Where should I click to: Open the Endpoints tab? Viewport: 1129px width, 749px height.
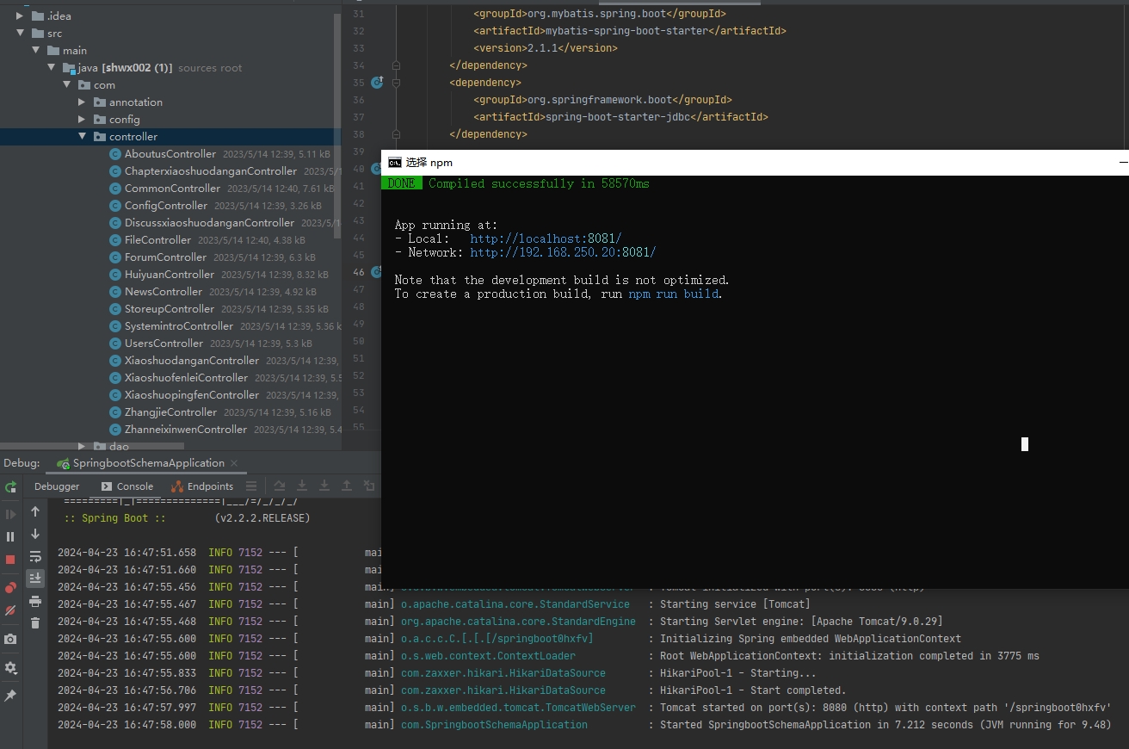[202, 486]
